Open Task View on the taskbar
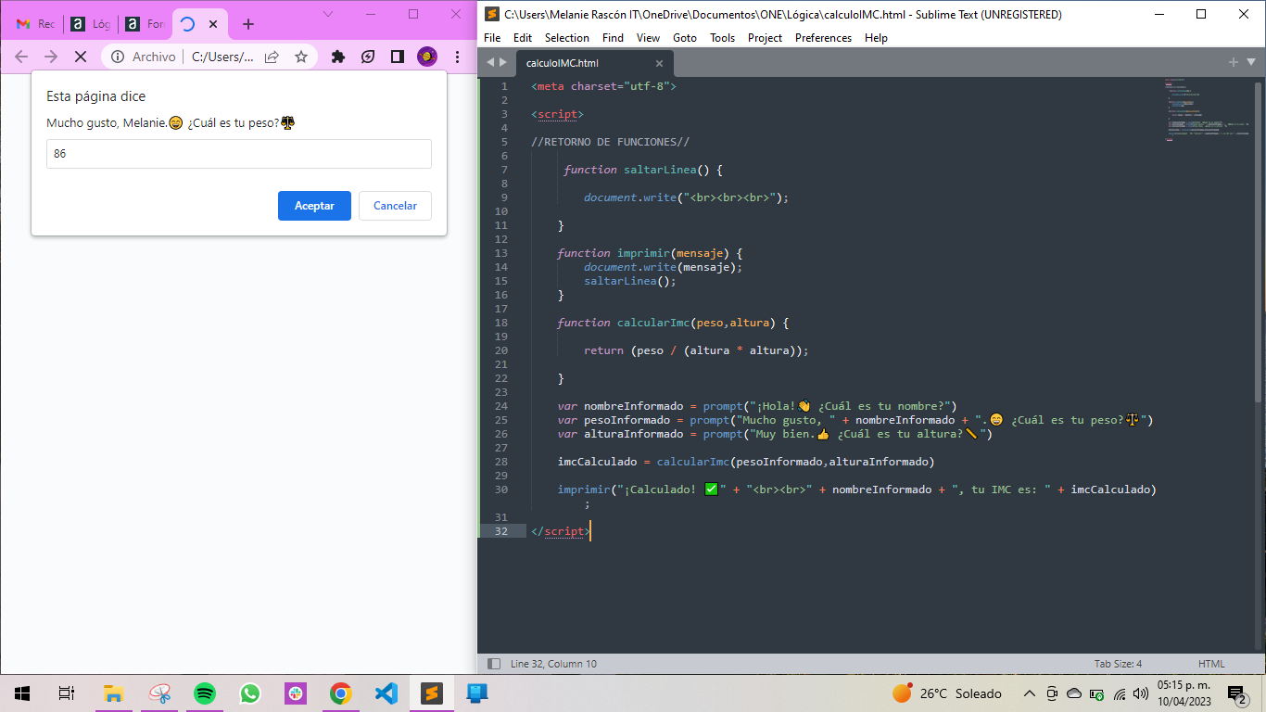The image size is (1266, 712). pyautogui.click(x=66, y=693)
